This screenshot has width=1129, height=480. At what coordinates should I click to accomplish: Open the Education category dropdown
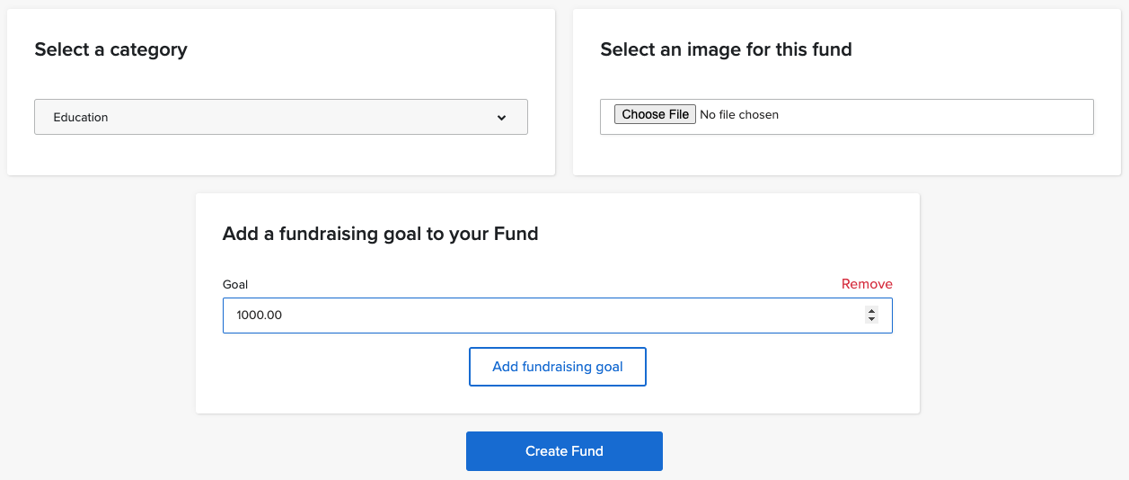coord(280,117)
